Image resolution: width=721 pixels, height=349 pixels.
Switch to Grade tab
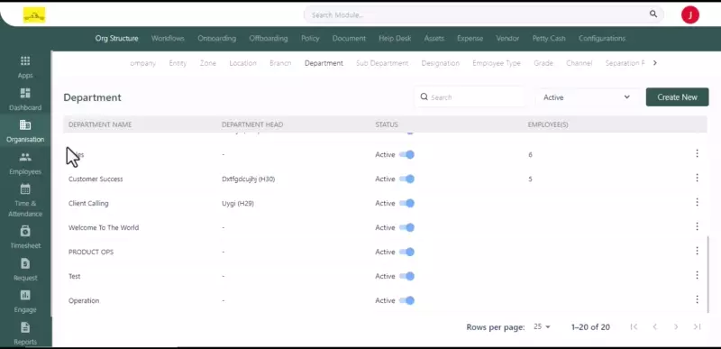pyautogui.click(x=543, y=63)
